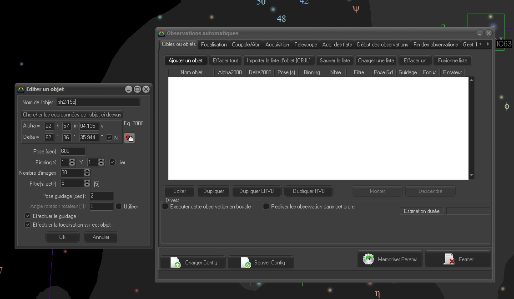Click IC63 label on sky map
The height and width of the screenshot is (299, 514).
point(504,44)
